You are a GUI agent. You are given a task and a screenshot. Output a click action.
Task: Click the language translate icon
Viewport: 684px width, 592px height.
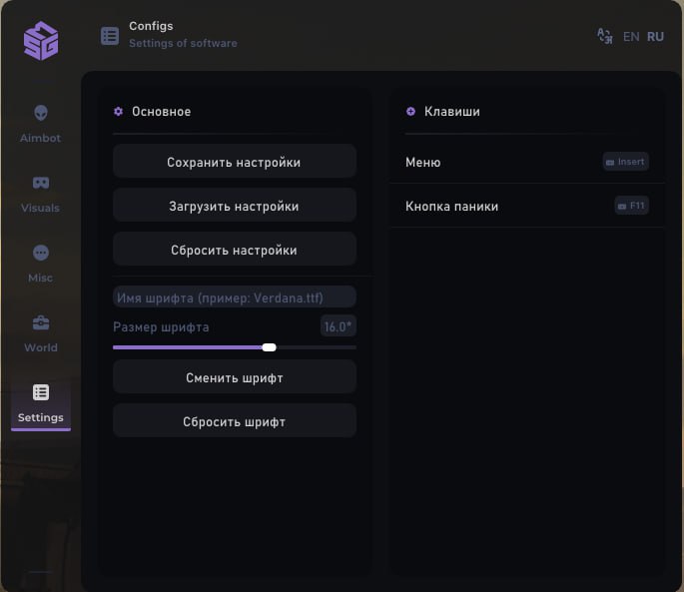pyautogui.click(x=604, y=36)
